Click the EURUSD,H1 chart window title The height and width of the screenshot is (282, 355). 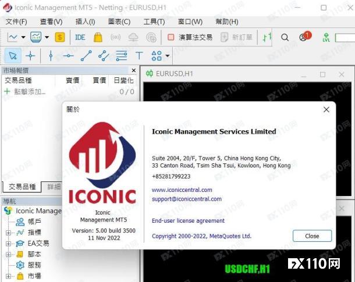tap(175, 74)
